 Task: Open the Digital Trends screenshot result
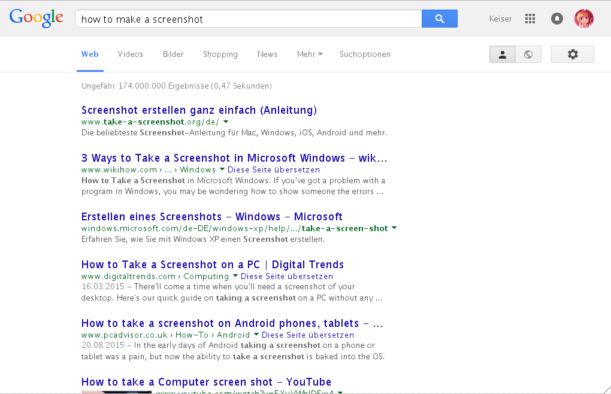[213, 265]
